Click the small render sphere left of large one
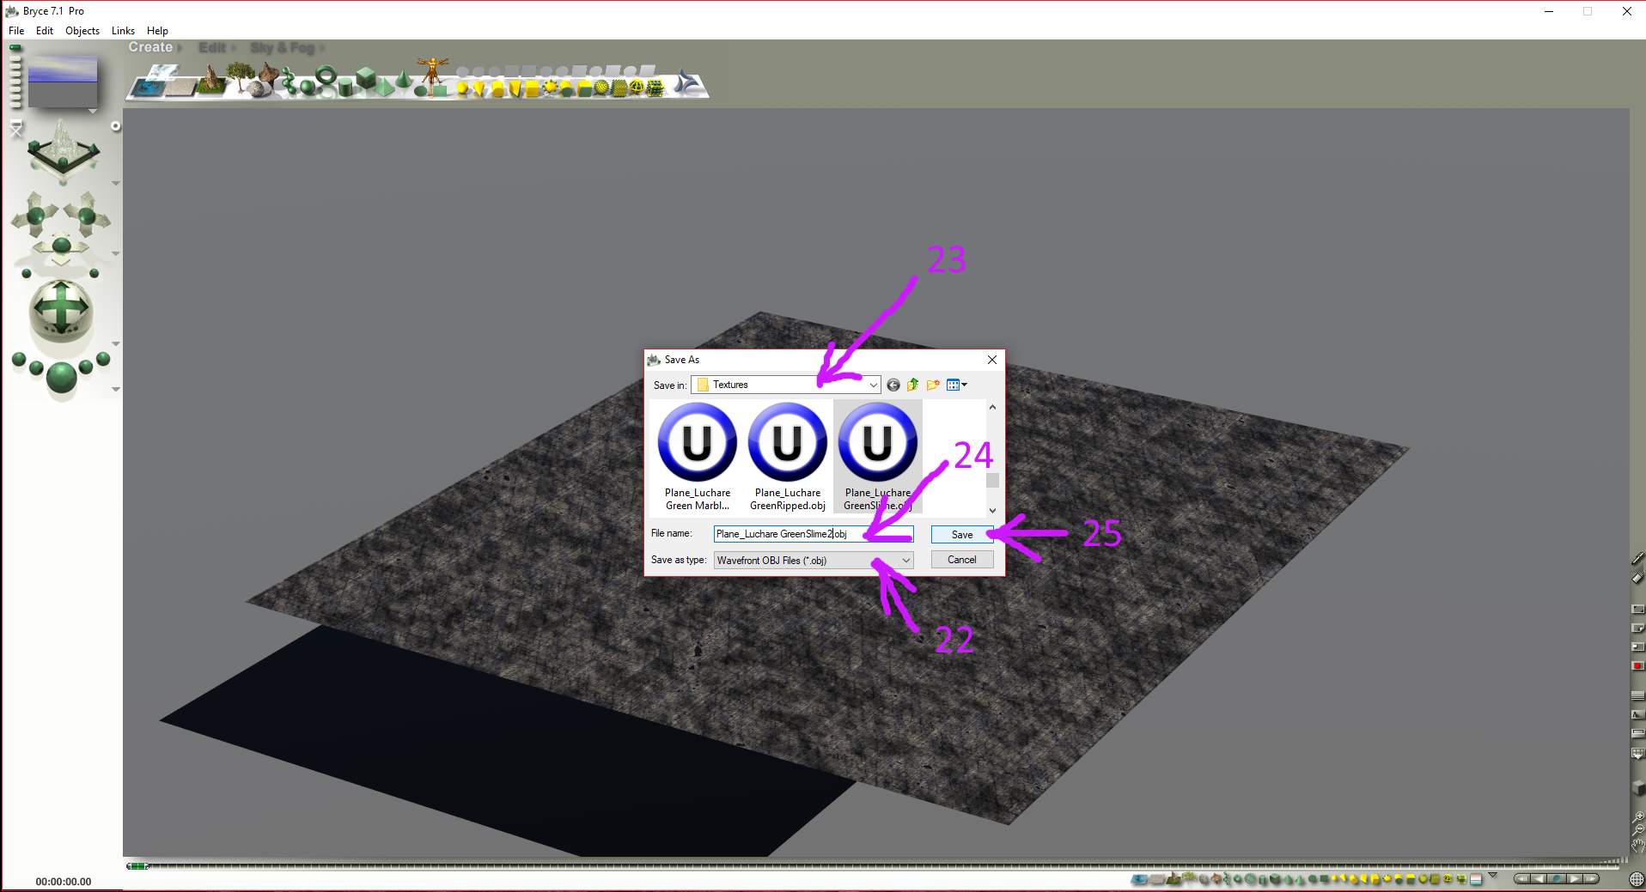 [x=35, y=369]
